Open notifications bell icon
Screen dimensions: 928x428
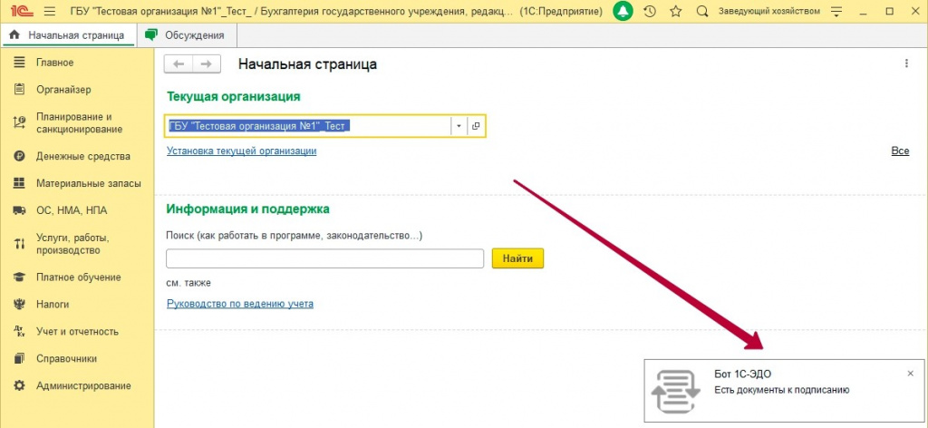pos(623,11)
